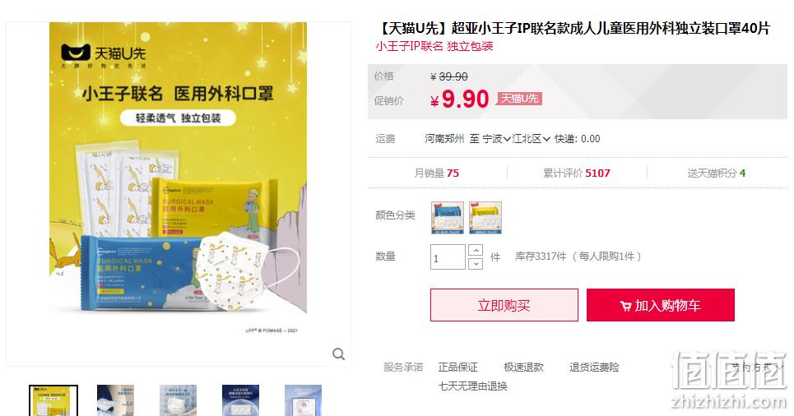Click the 立即购买 button
The image size is (794, 416).
point(504,305)
